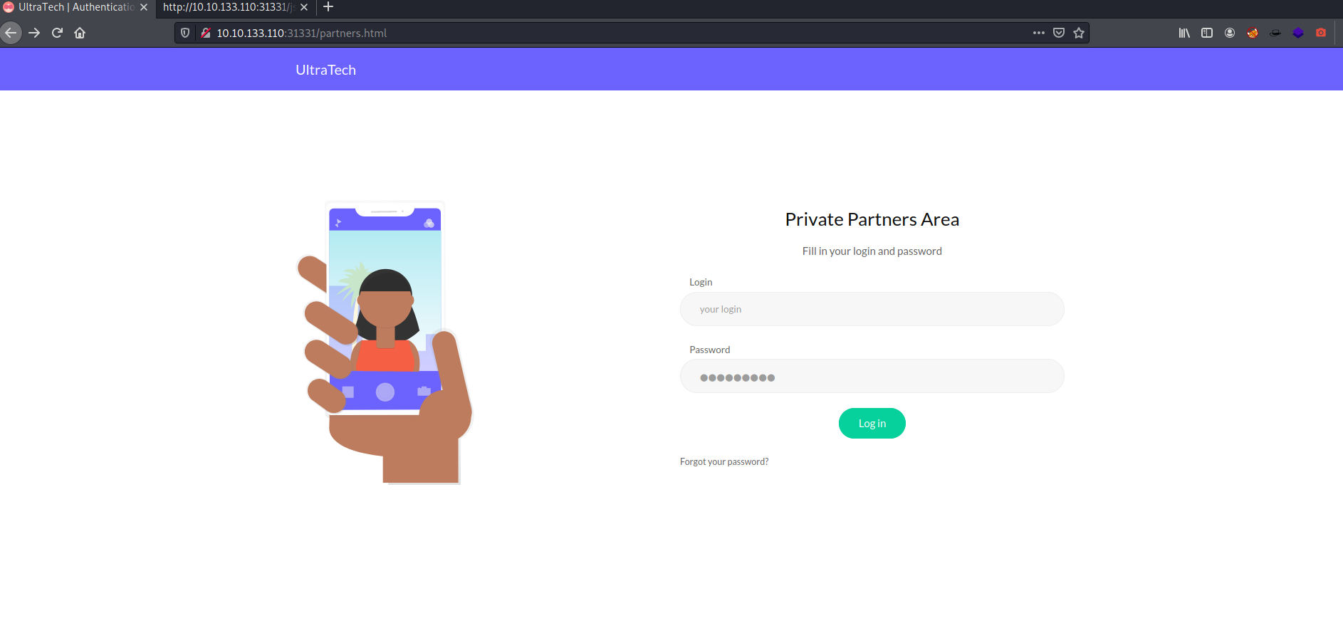Save page to Pocket
Image resolution: width=1343 pixels, height=623 pixels.
[x=1059, y=33]
